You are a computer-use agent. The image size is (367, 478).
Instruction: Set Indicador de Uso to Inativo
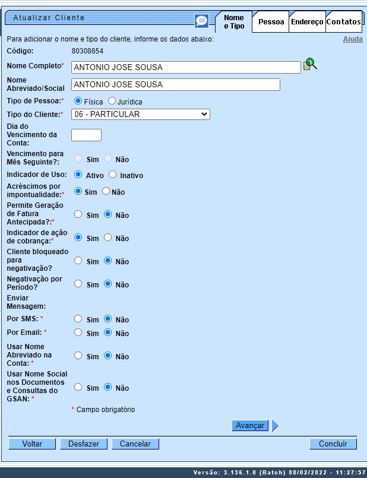click(x=113, y=175)
